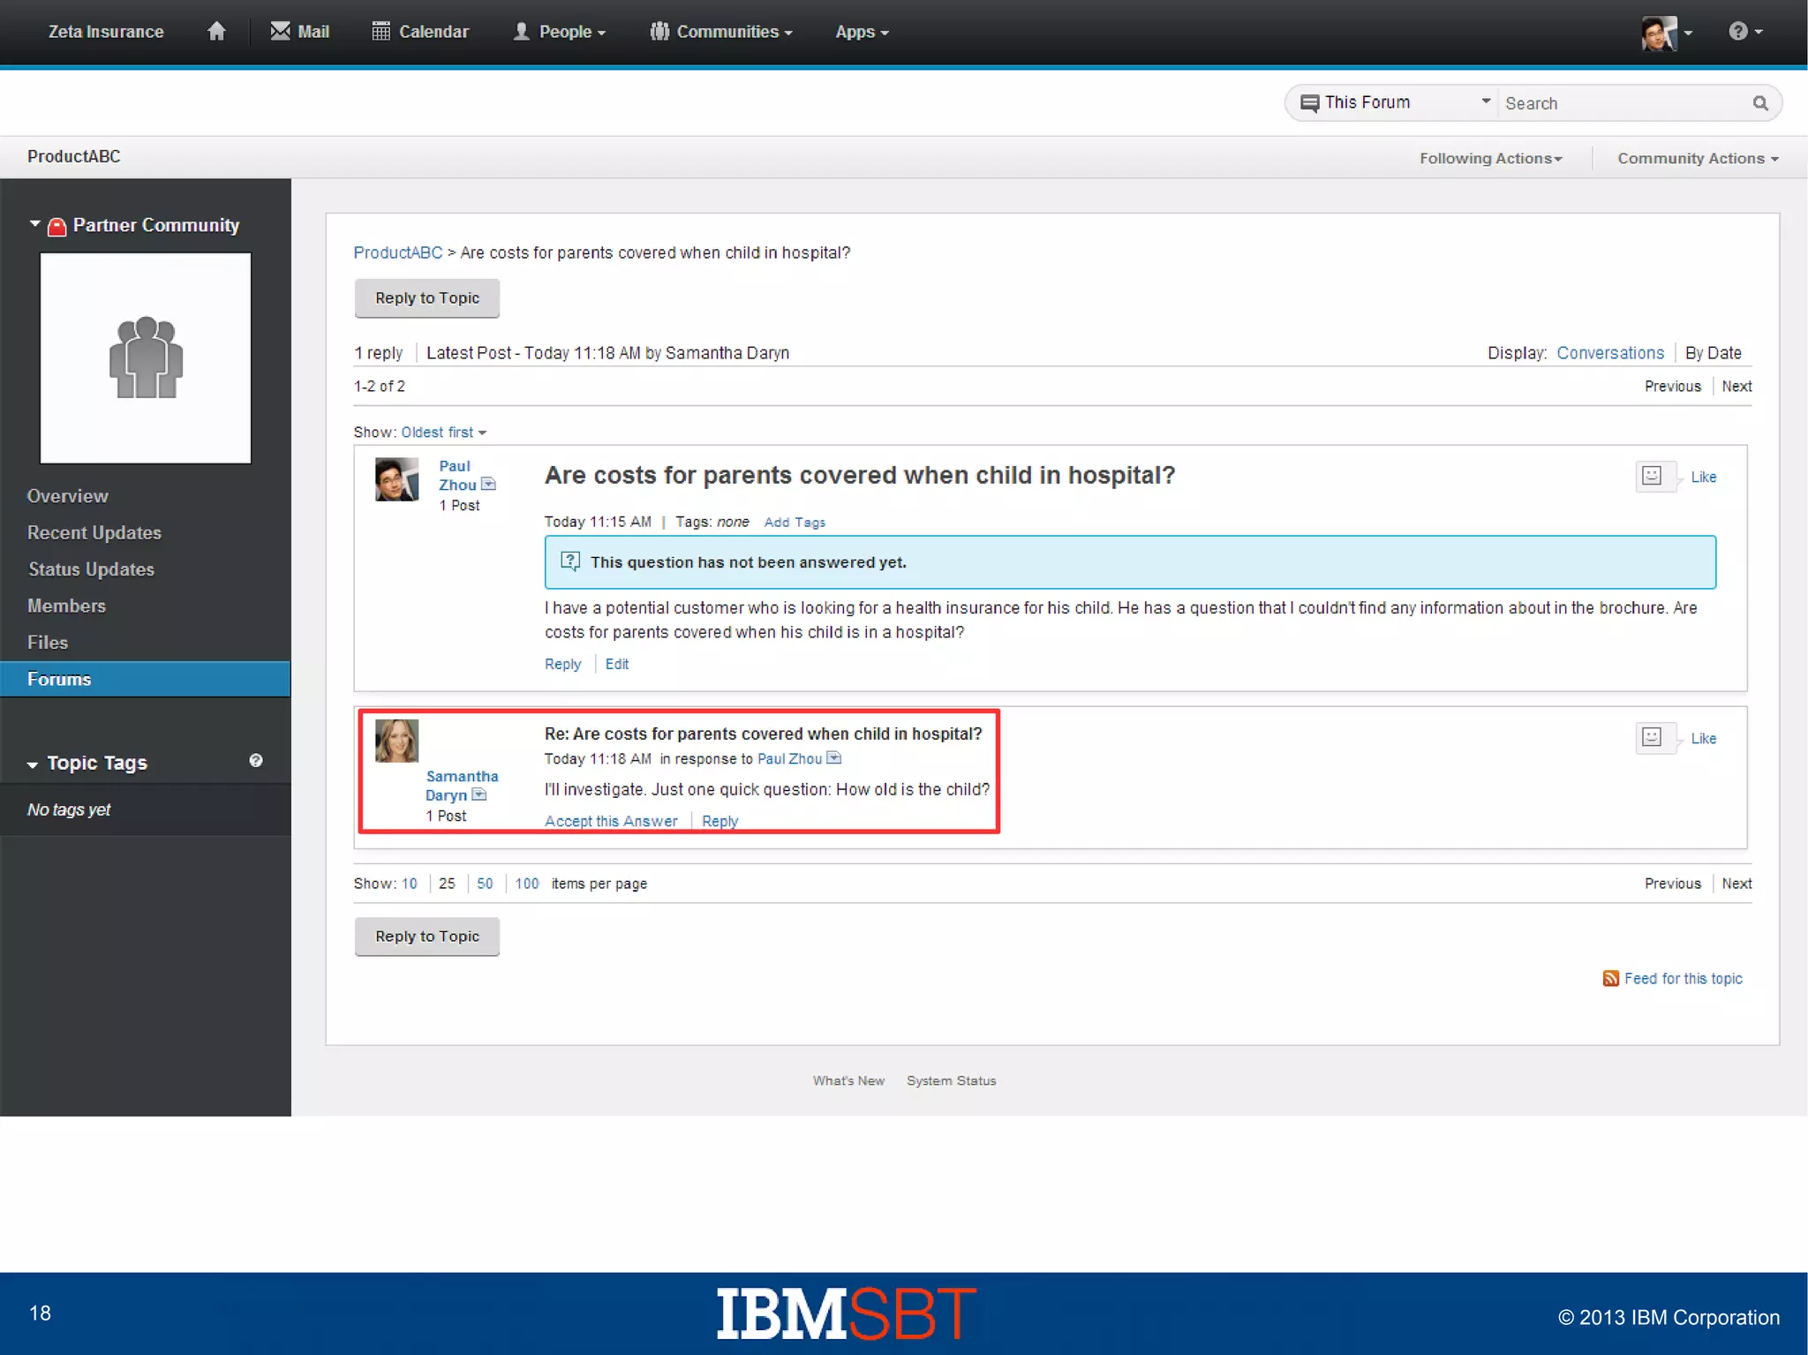Image resolution: width=1808 pixels, height=1355 pixels.
Task: Expand the Apps menu
Action: click(x=862, y=32)
